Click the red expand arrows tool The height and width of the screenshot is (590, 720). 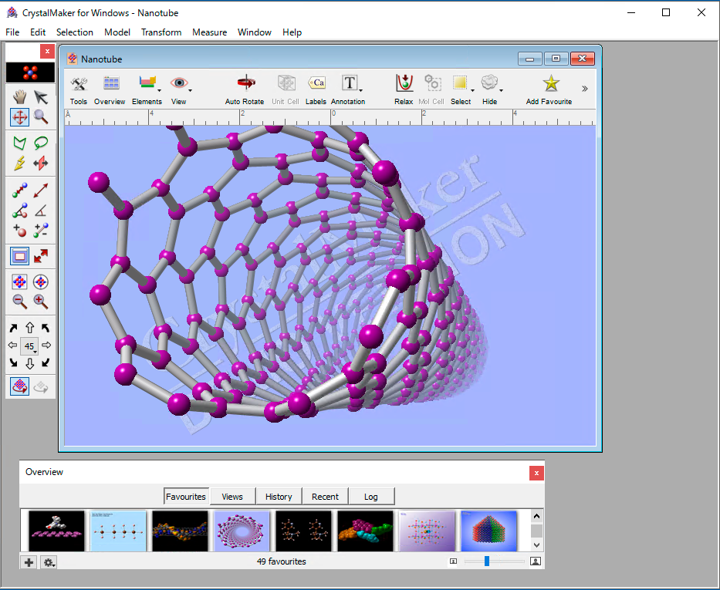coord(40,256)
